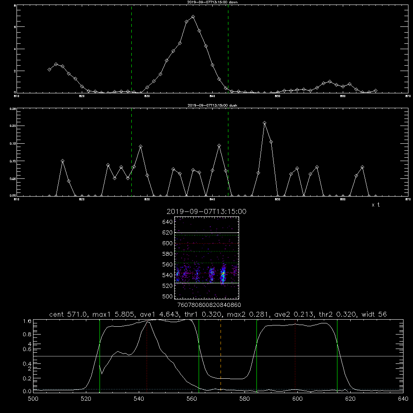413x413 pixels.
Task: Click the '2019-09-07T13:15:00 dawn' plot title
Action: pos(212,2)
